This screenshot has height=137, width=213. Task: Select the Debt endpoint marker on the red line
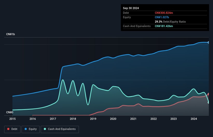coord(209,94)
